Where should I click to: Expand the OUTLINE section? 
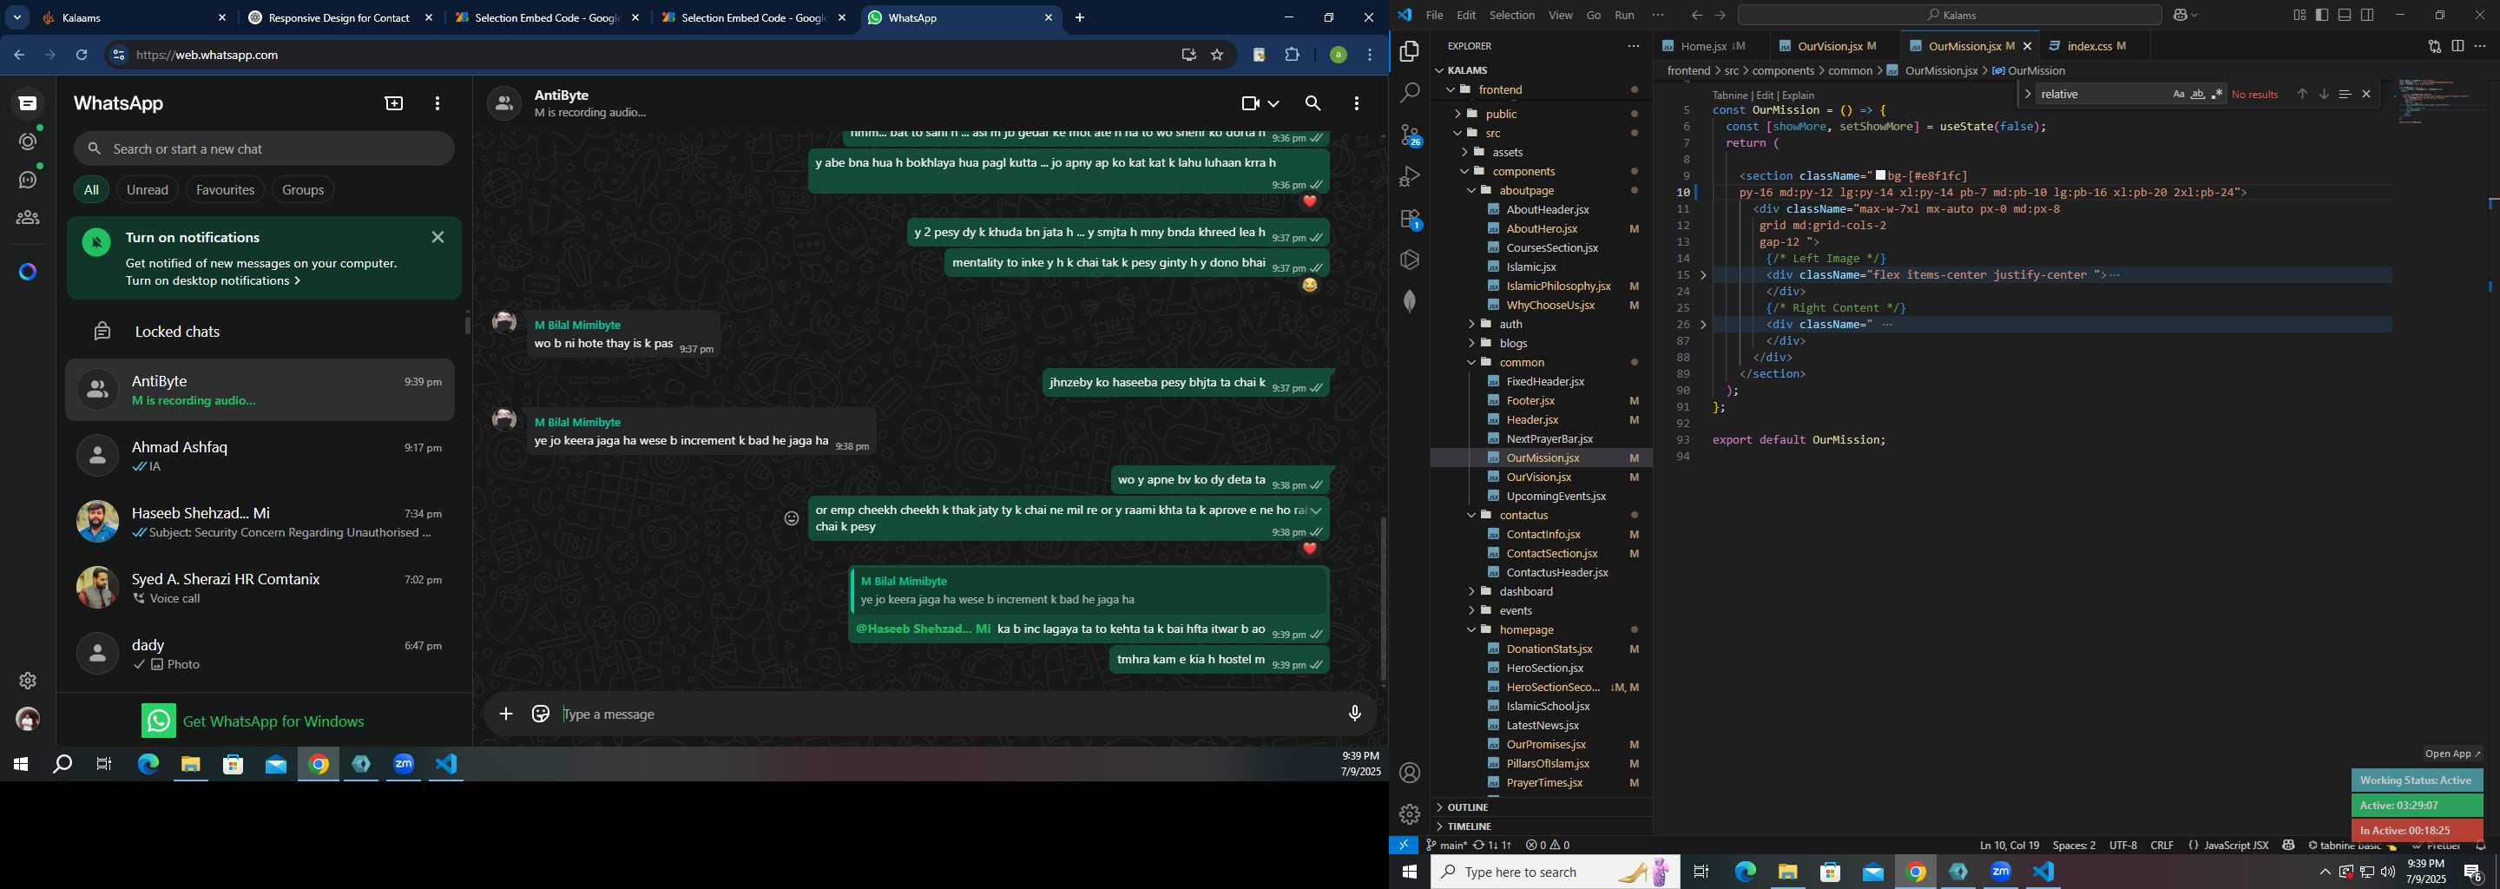[x=1467, y=807]
